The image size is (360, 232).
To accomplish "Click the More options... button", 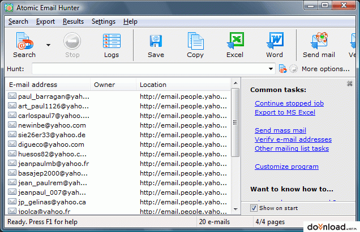I will point(325,69).
